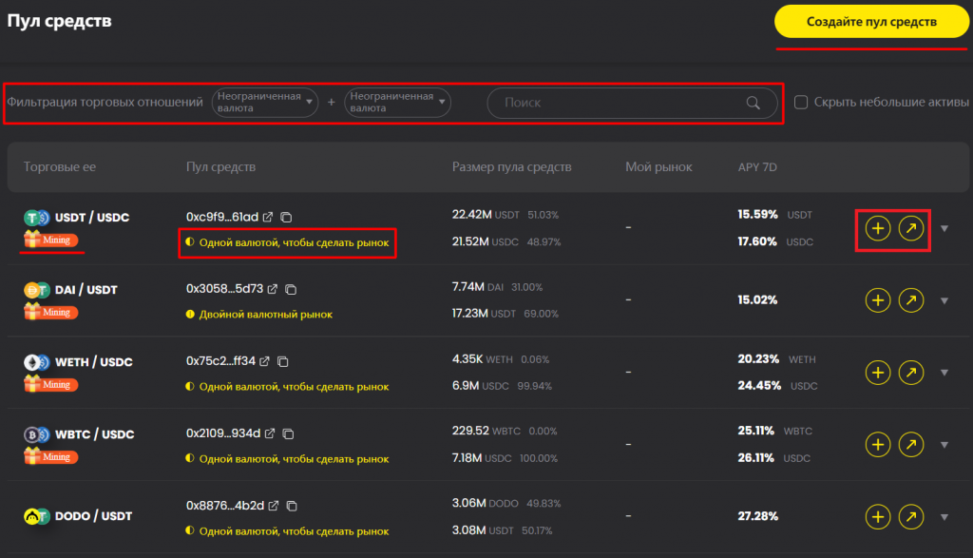
Task: Click the plus icon for USDT / USDC pool
Action: tap(878, 229)
